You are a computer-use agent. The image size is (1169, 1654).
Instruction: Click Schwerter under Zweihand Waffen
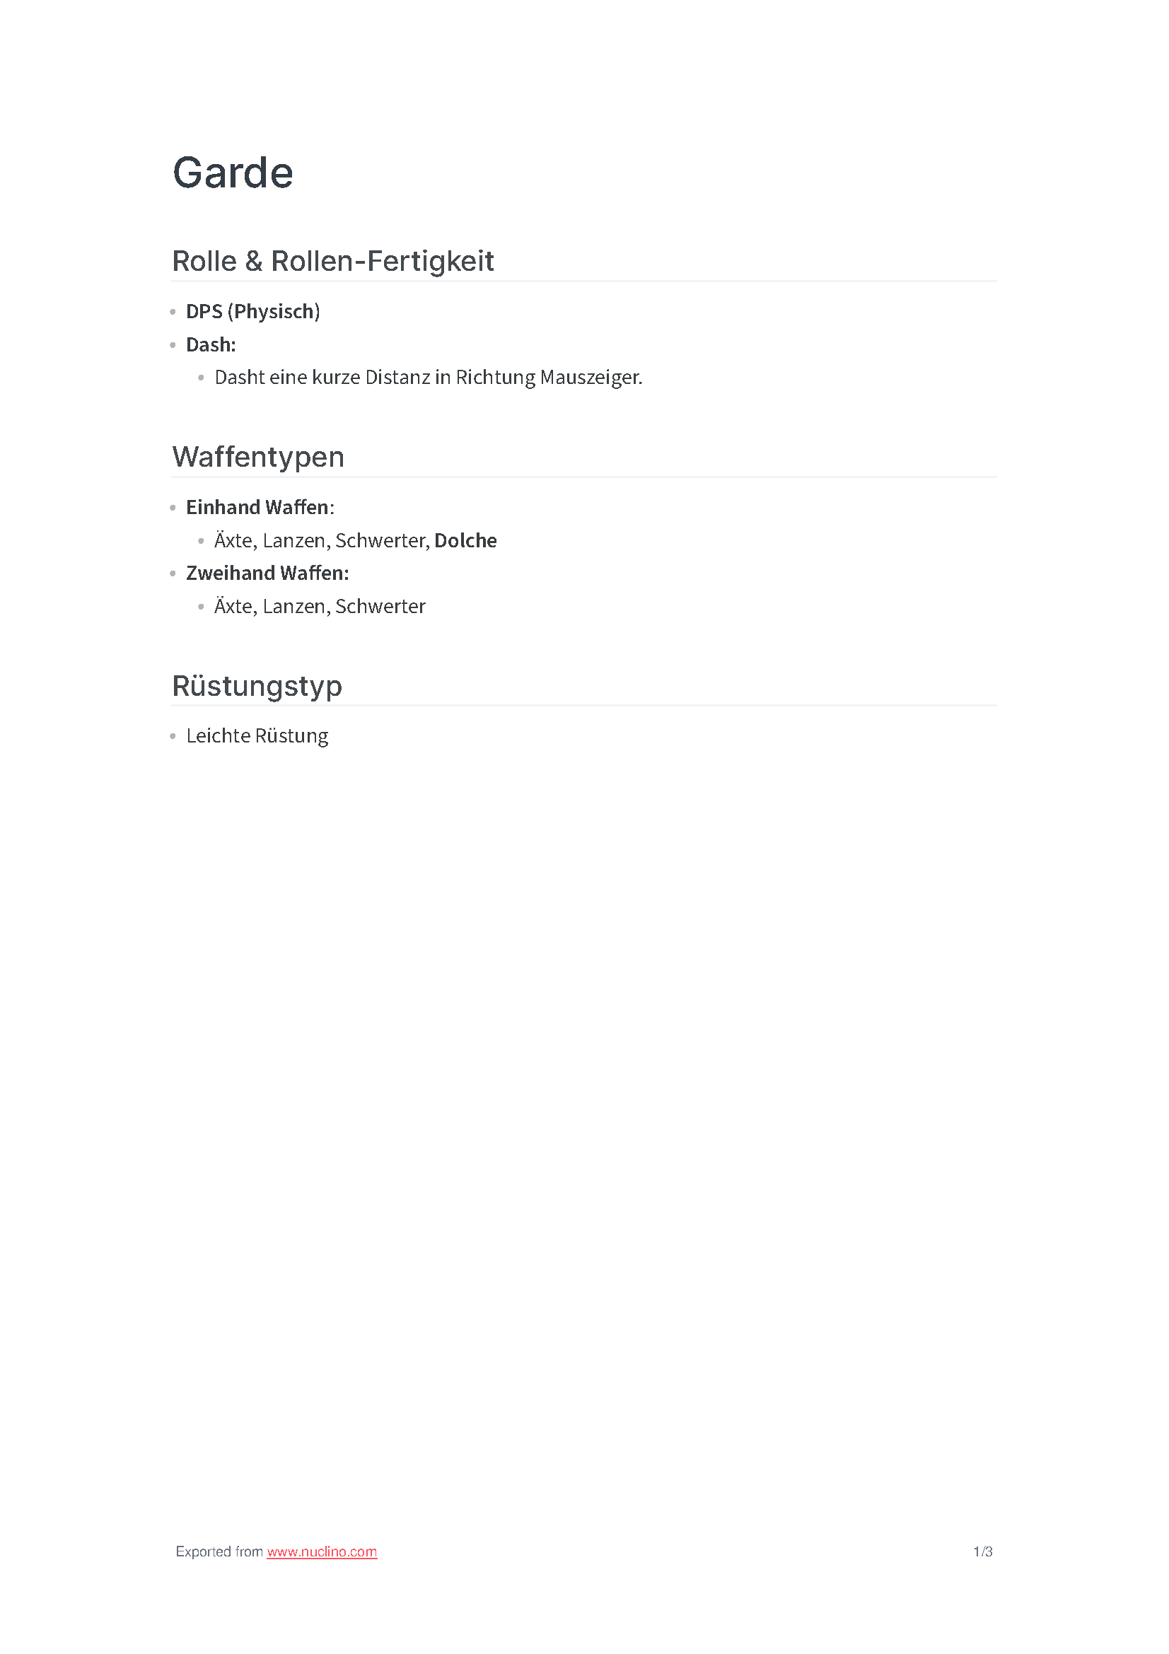(x=380, y=607)
